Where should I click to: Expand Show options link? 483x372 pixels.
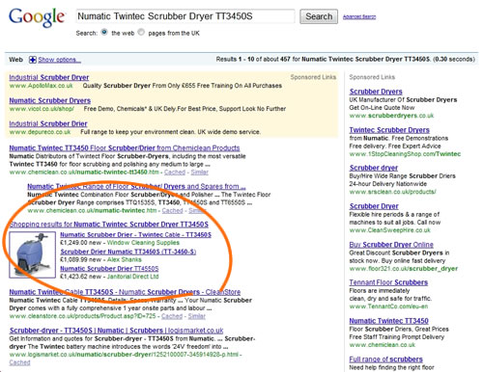(x=59, y=60)
